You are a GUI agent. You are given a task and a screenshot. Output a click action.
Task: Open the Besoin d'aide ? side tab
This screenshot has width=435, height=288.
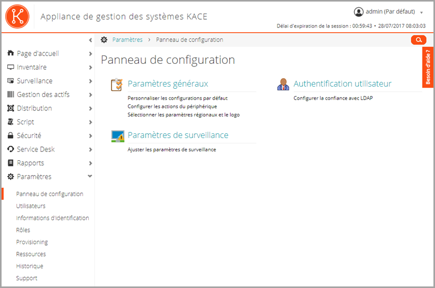click(x=428, y=67)
